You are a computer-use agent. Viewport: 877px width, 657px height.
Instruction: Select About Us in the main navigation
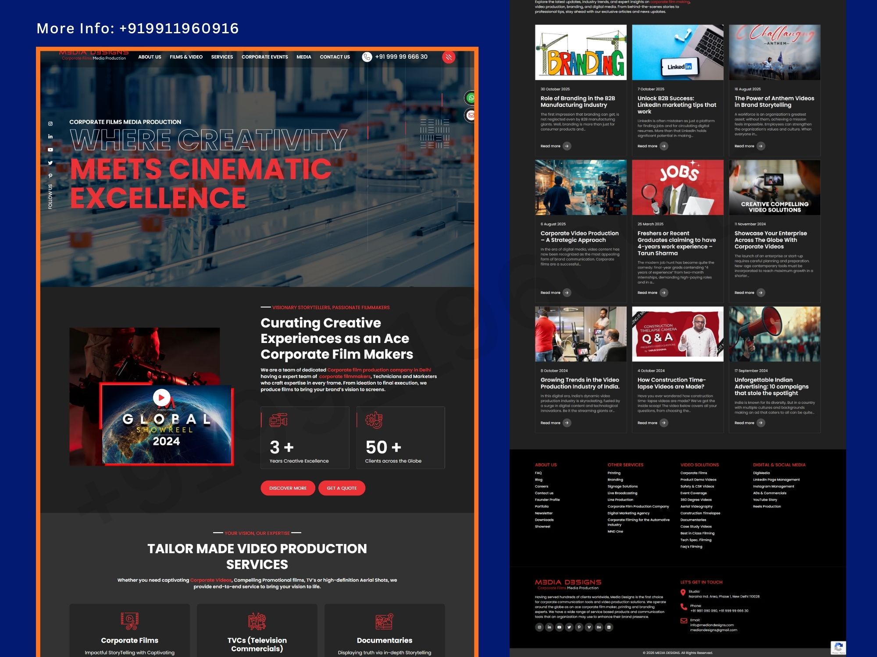150,57
